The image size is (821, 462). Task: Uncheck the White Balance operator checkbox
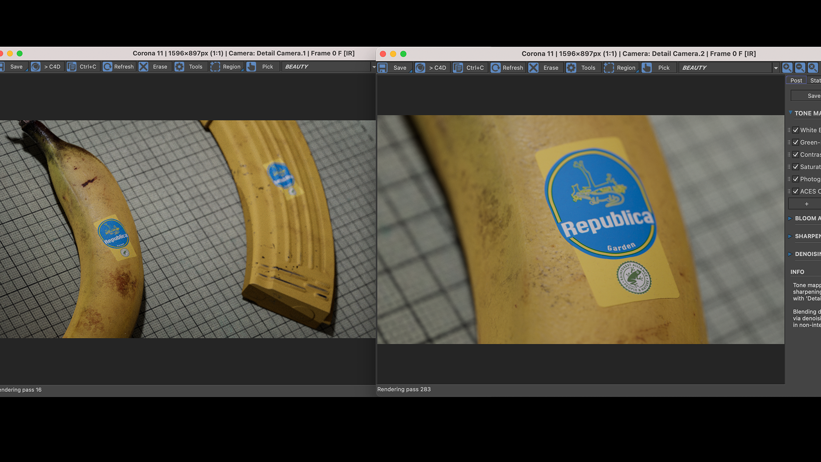[x=796, y=130]
